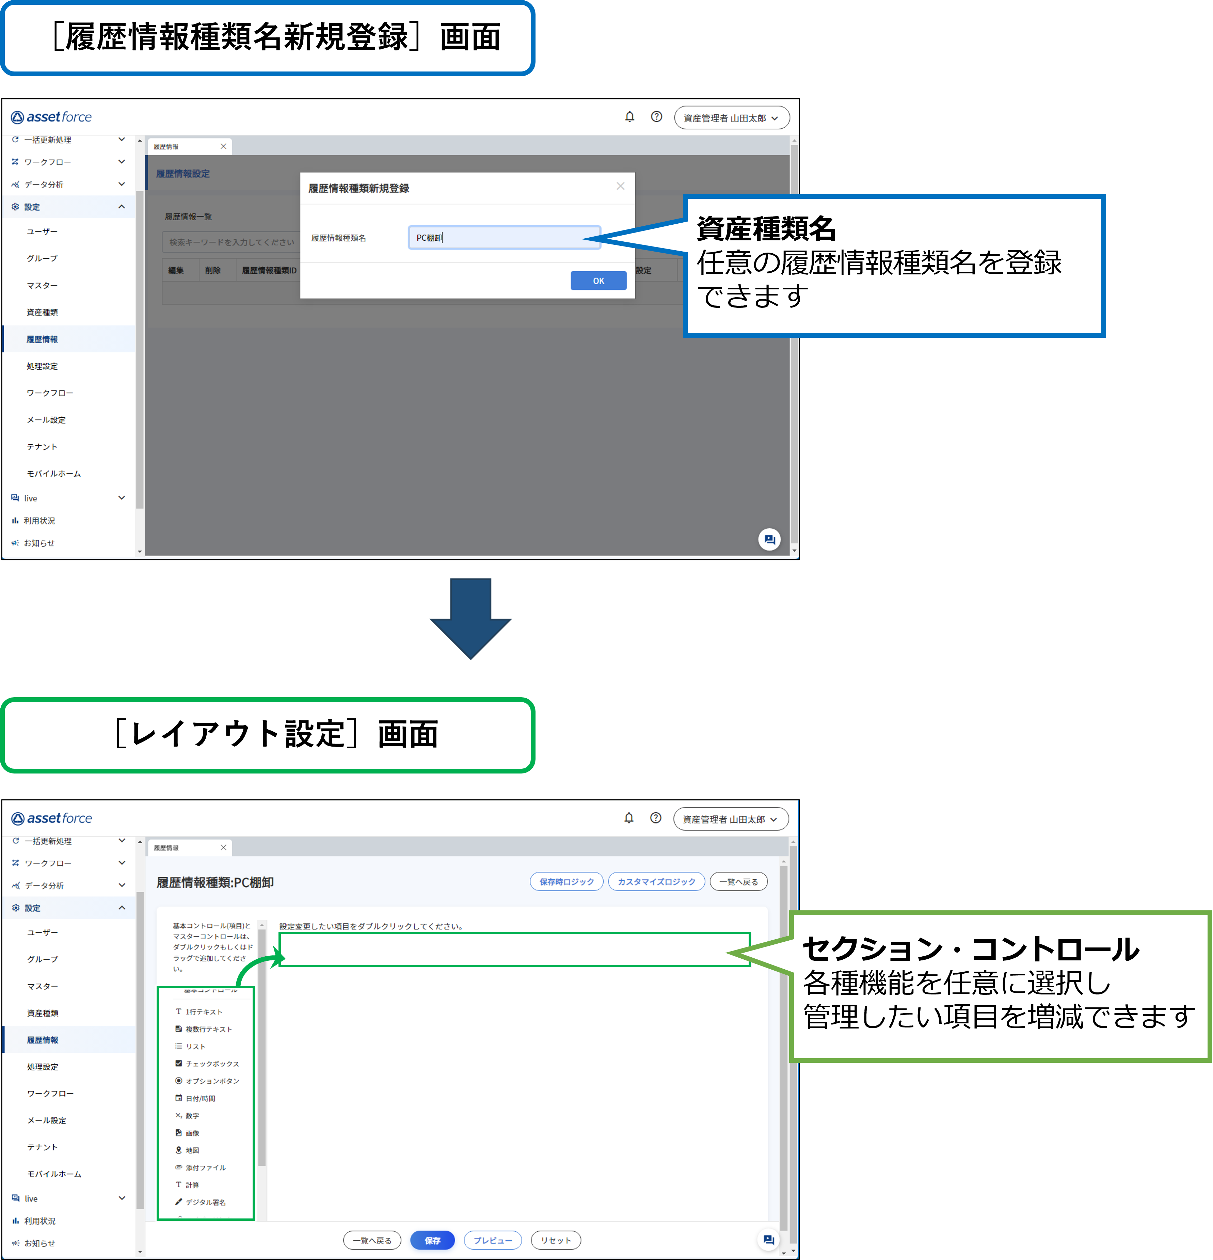Open 資産種類 in the layout screenshot sidebar
This screenshot has height=1260, width=1213.
(x=43, y=1013)
